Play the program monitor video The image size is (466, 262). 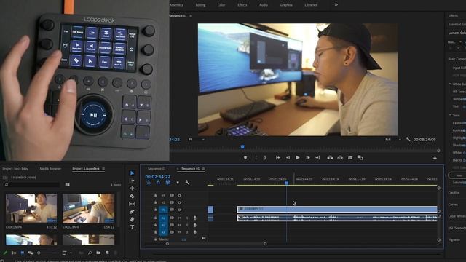[298, 158]
